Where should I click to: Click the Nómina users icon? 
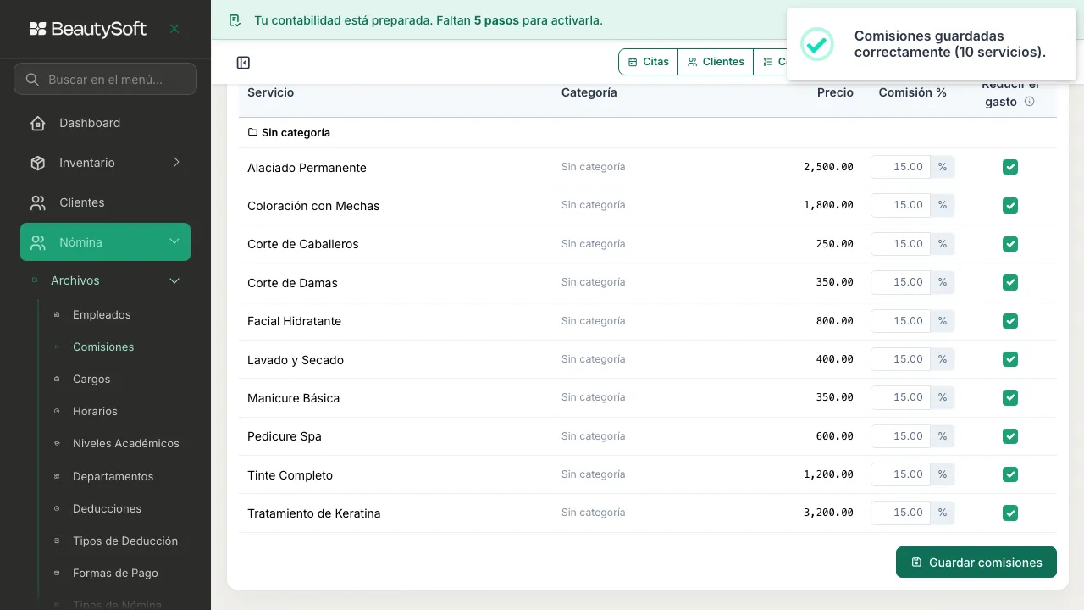point(38,242)
